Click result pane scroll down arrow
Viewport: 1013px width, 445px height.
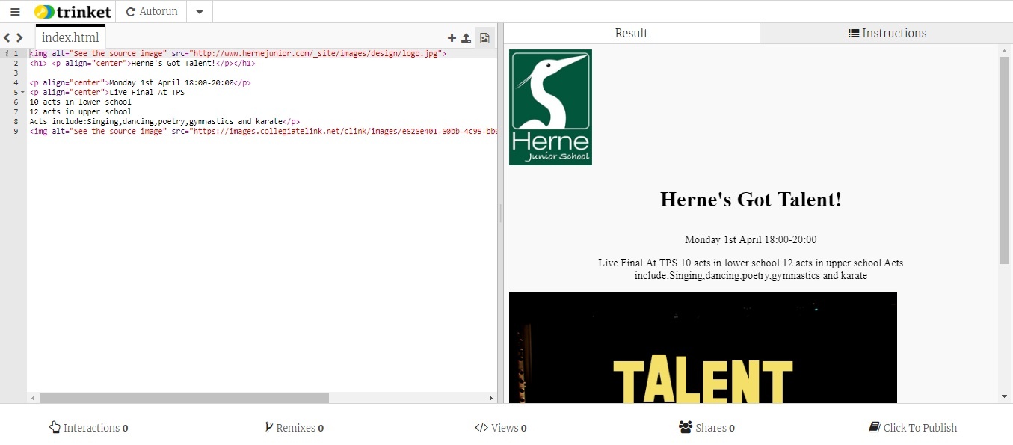tap(1004, 396)
